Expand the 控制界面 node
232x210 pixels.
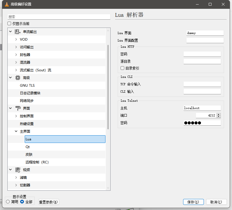tap(16, 116)
